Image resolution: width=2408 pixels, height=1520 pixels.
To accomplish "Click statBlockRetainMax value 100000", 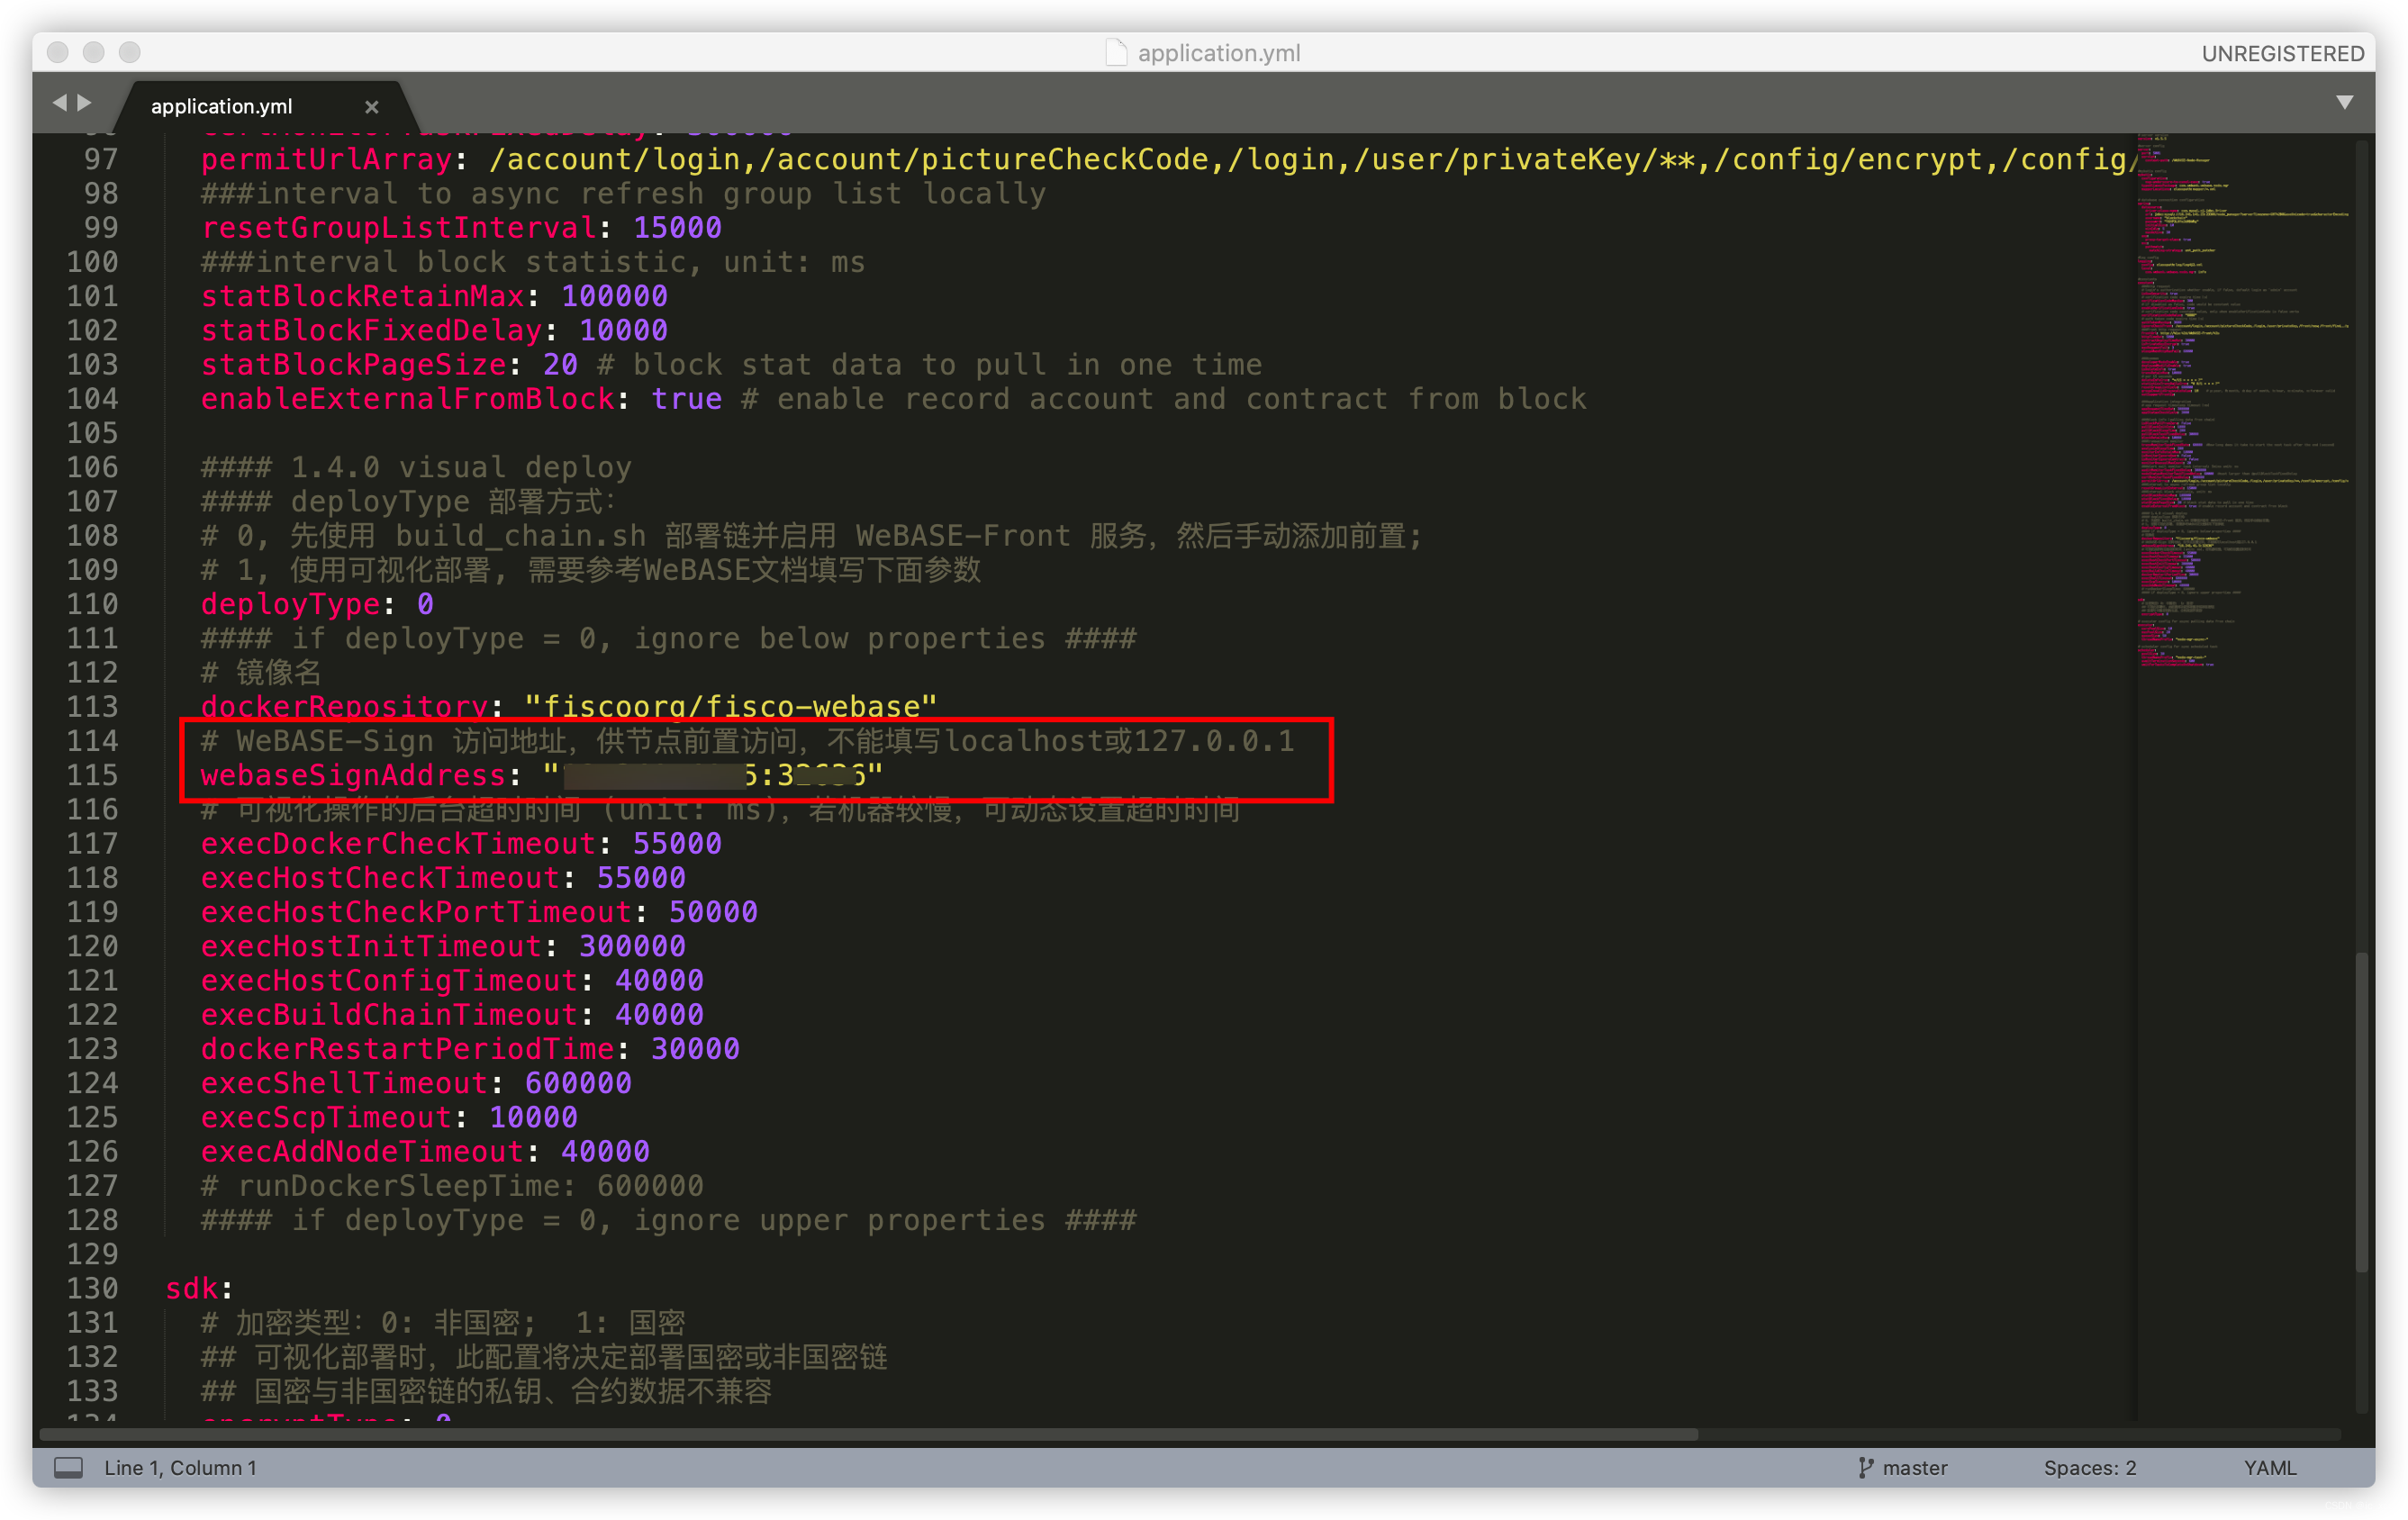I will click(x=614, y=296).
